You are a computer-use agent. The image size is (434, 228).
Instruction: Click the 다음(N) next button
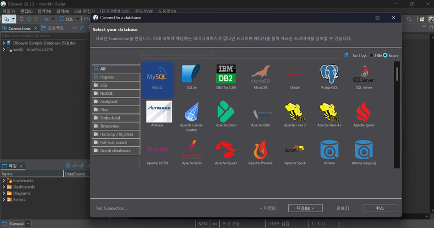coord(305,208)
